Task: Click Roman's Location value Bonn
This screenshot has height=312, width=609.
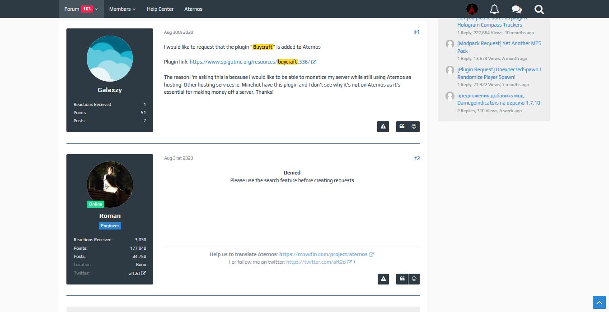Action: 141,265
